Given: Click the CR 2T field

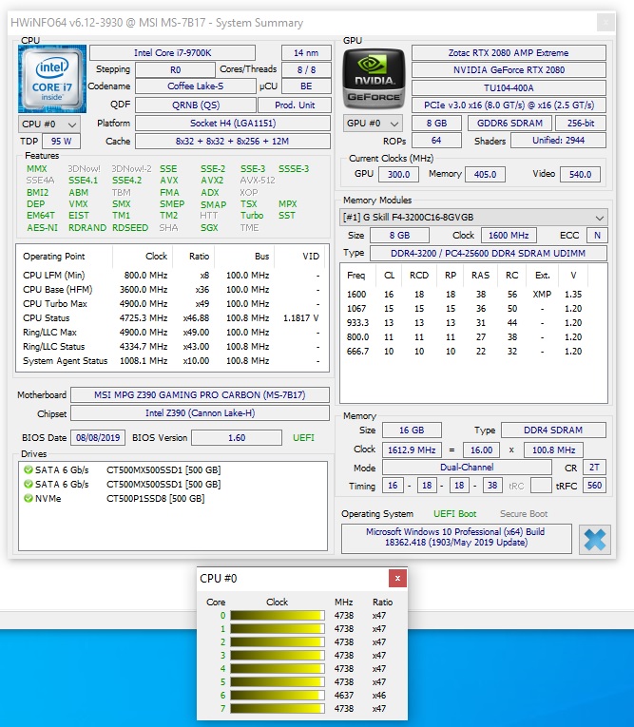Looking at the screenshot, I should (x=594, y=468).
